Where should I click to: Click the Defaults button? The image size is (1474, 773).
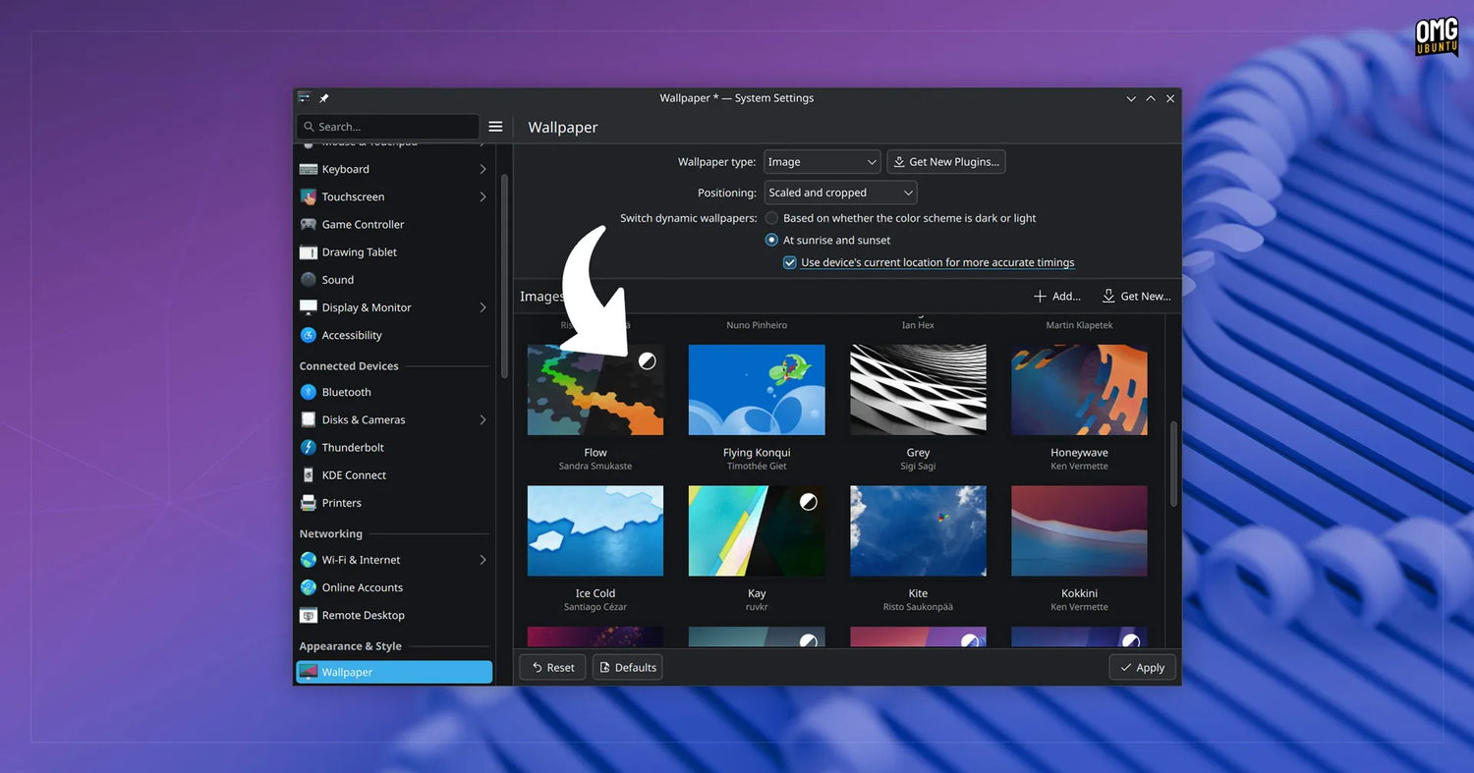(627, 667)
